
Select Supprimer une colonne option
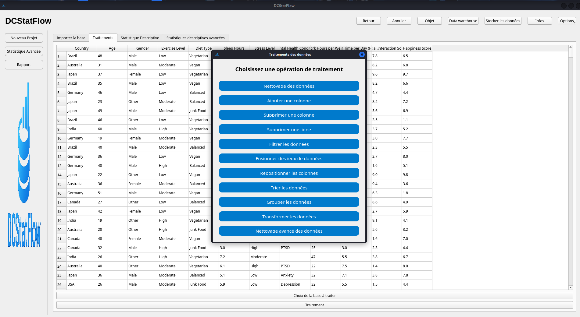[289, 115]
